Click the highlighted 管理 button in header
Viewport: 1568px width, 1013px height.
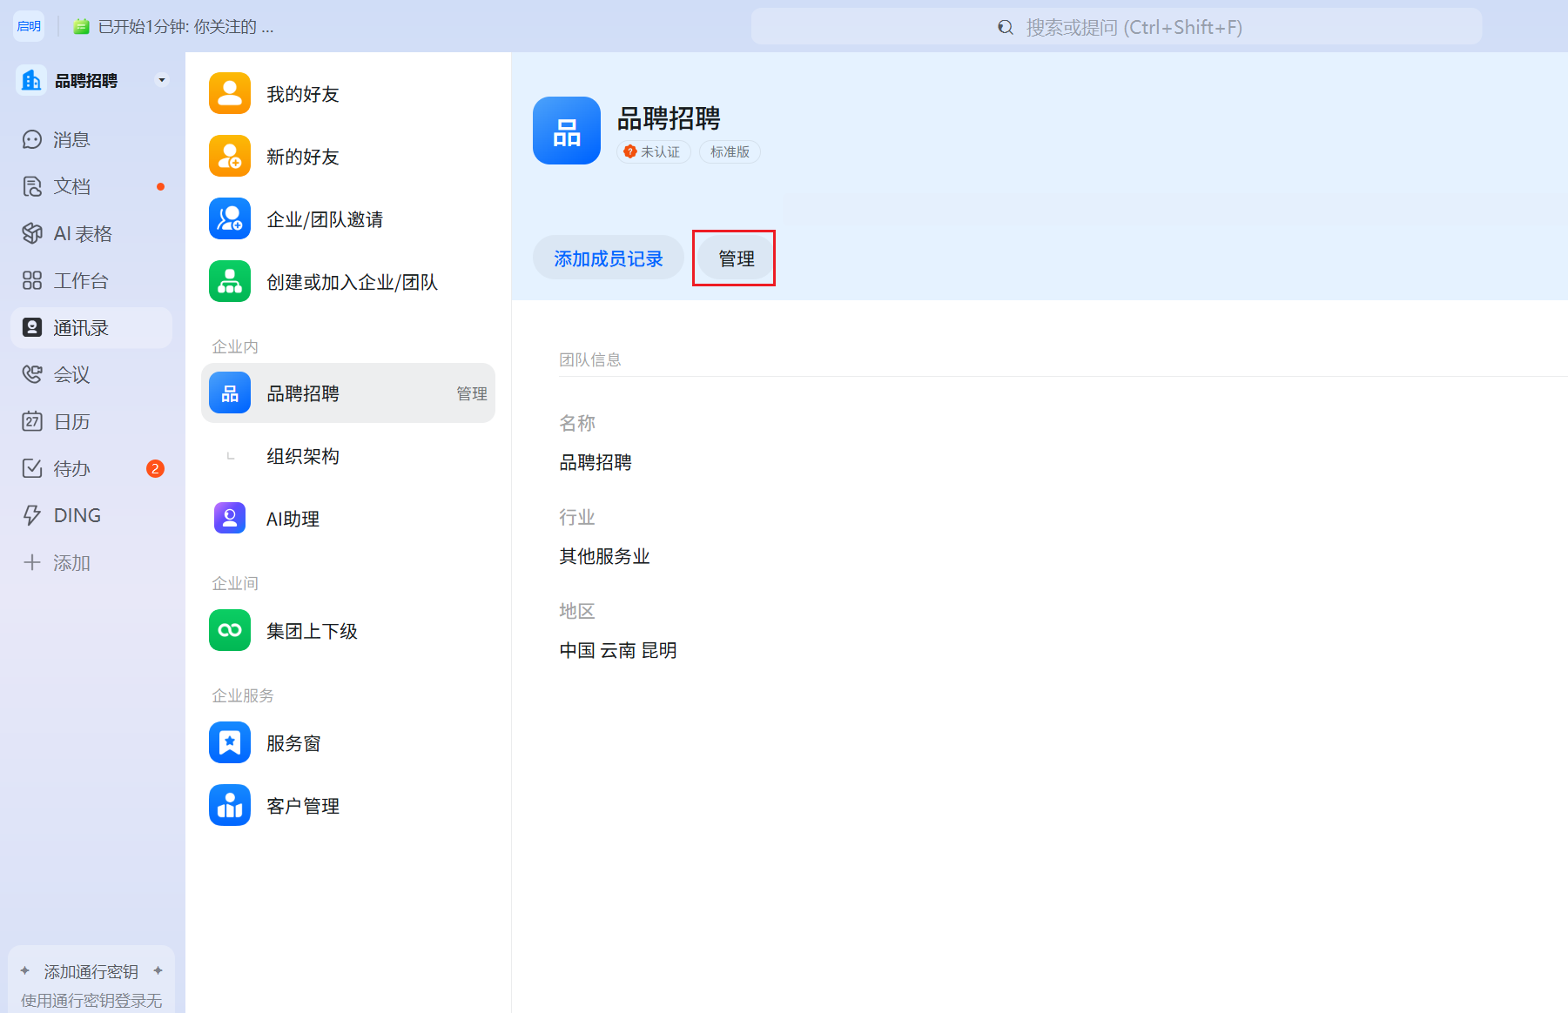coord(736,258)
